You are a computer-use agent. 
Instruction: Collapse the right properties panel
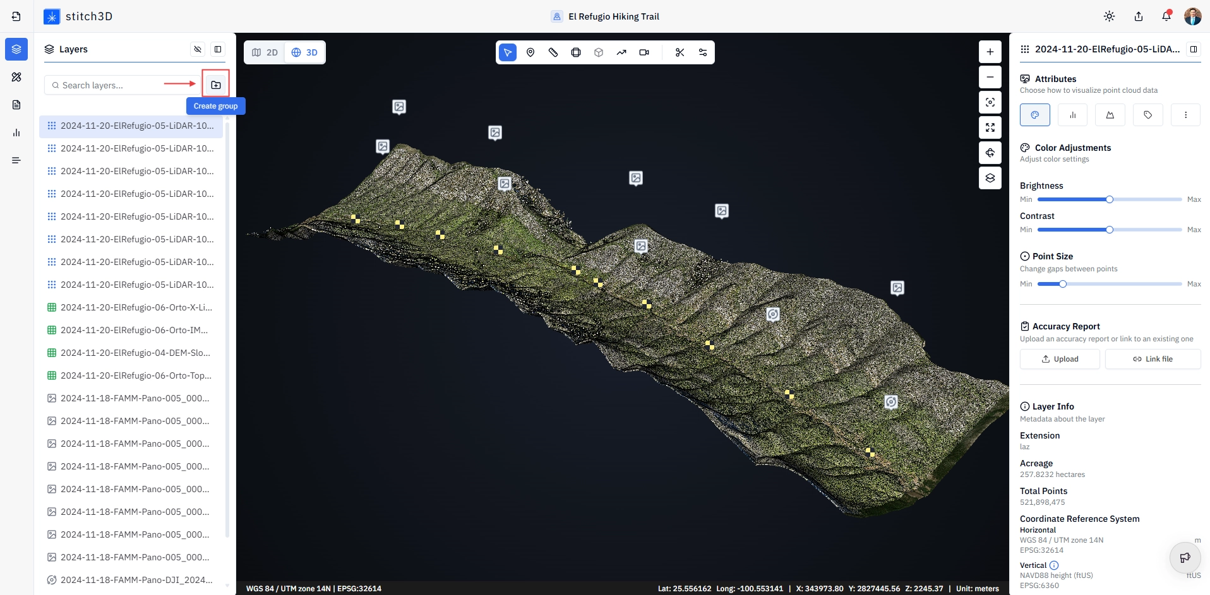click(x=1194, y=49)
